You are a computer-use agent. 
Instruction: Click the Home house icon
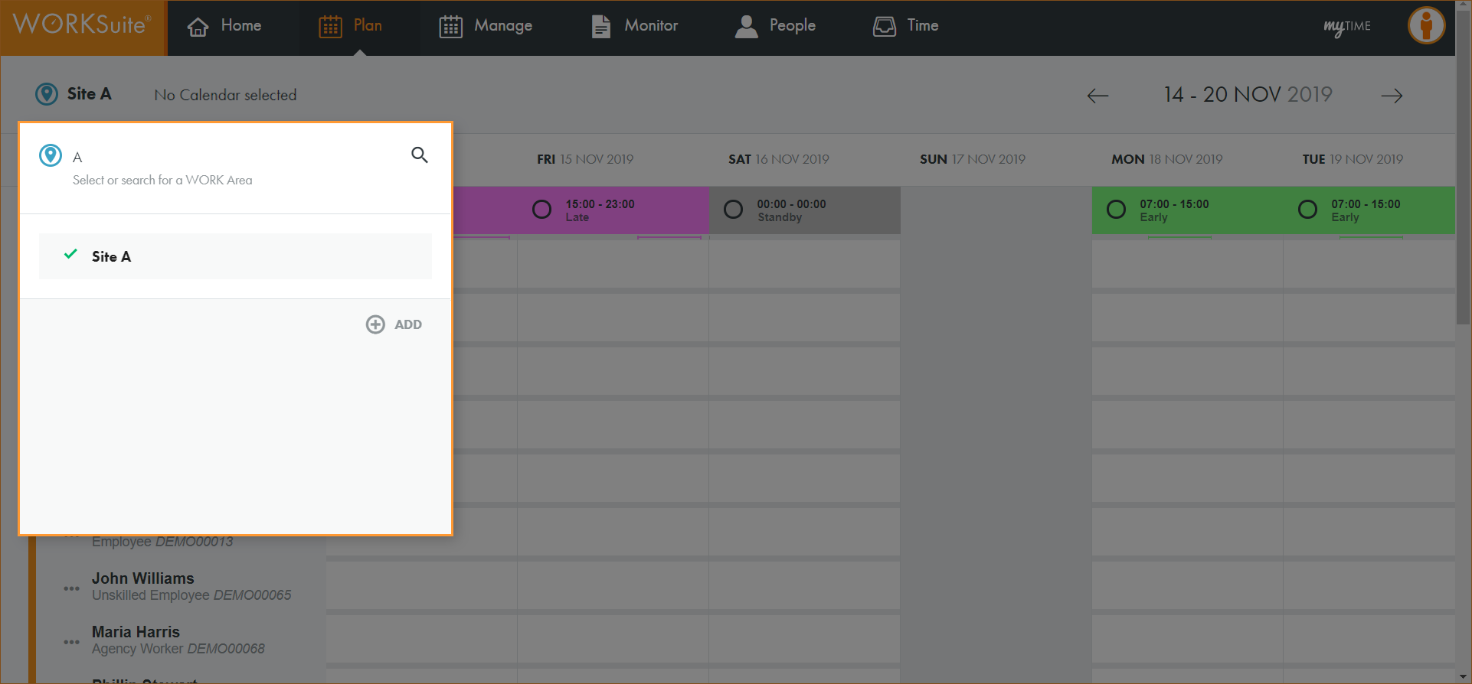coord(198,27)
